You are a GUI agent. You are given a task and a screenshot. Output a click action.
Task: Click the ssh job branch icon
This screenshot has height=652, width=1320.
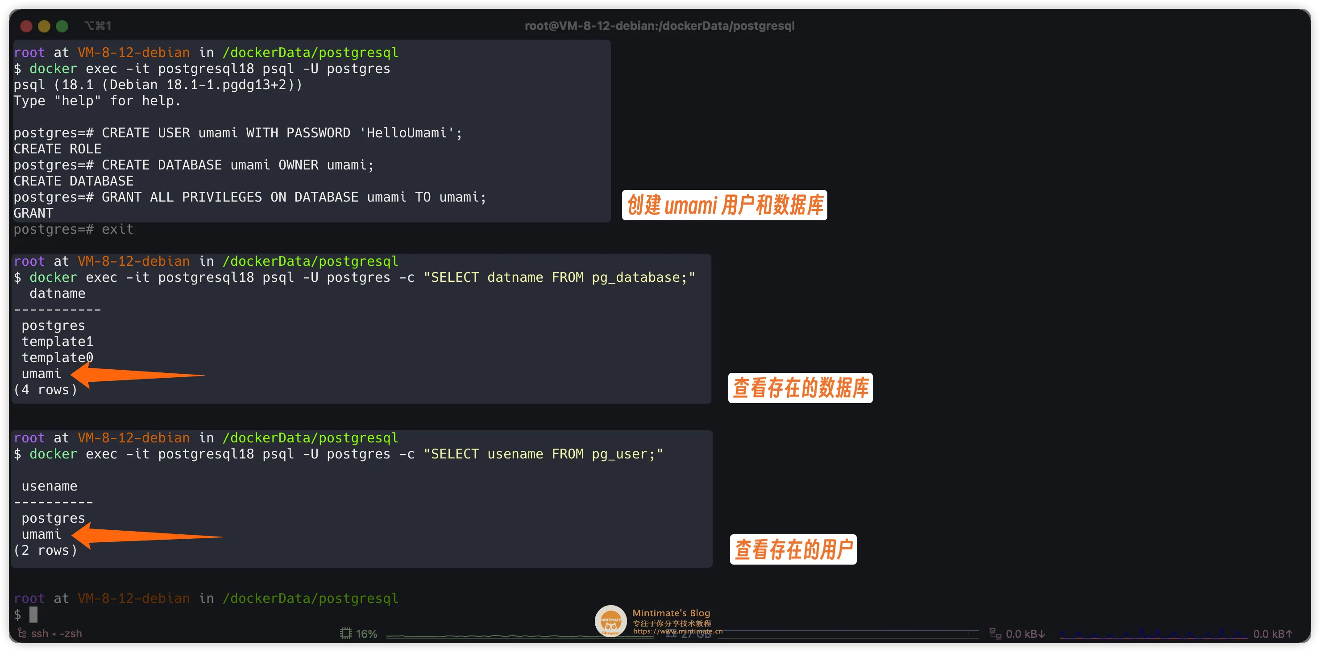pos(22,634)
